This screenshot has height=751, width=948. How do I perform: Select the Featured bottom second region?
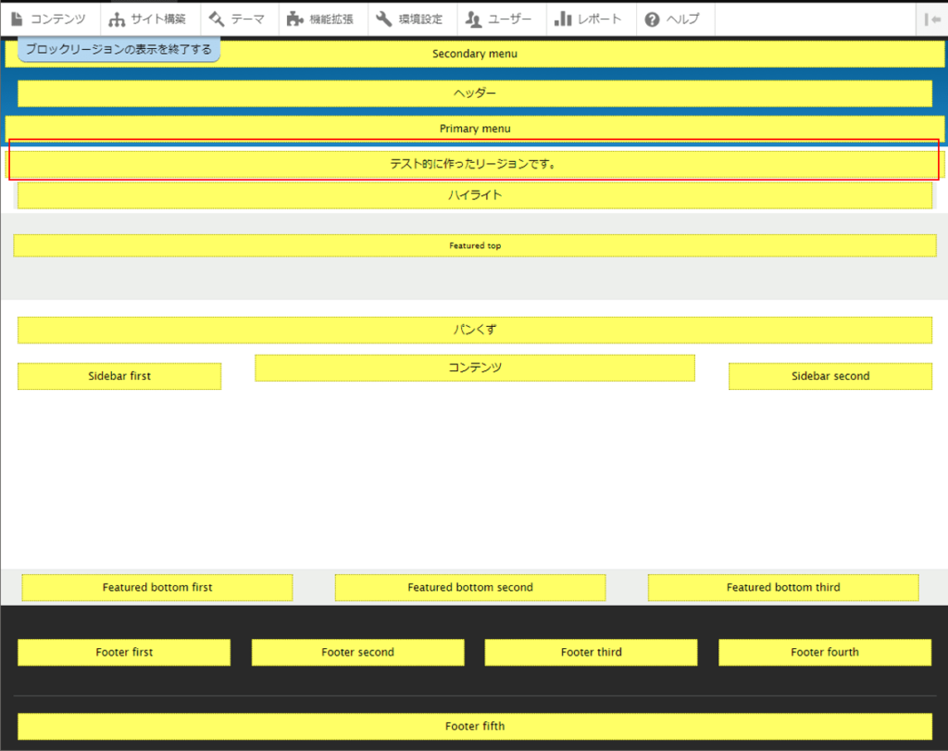[x=469, y=587]
